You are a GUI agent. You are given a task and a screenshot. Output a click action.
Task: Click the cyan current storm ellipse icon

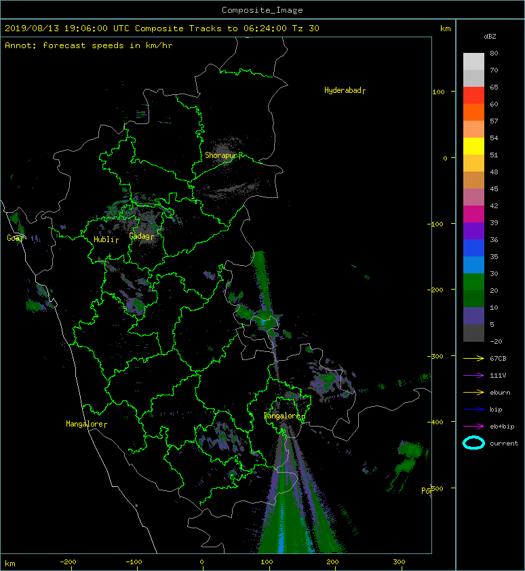(x=473, y=443)
